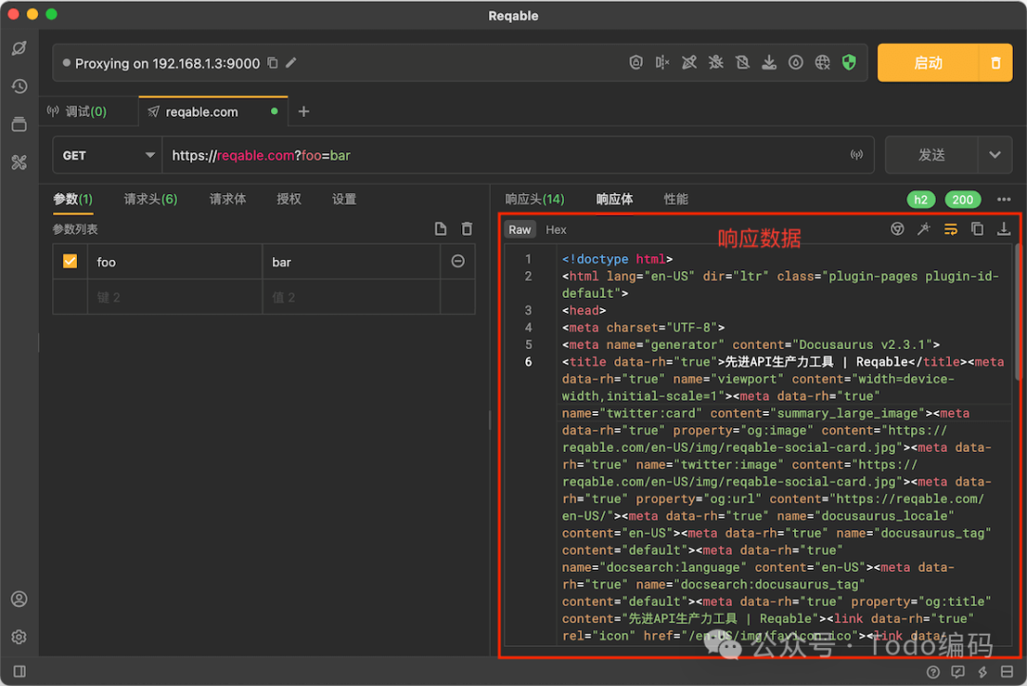Click the edit pencil next to the proxy address
Image resolution: width=1027 pixels, height=686 pixels.
291,63
